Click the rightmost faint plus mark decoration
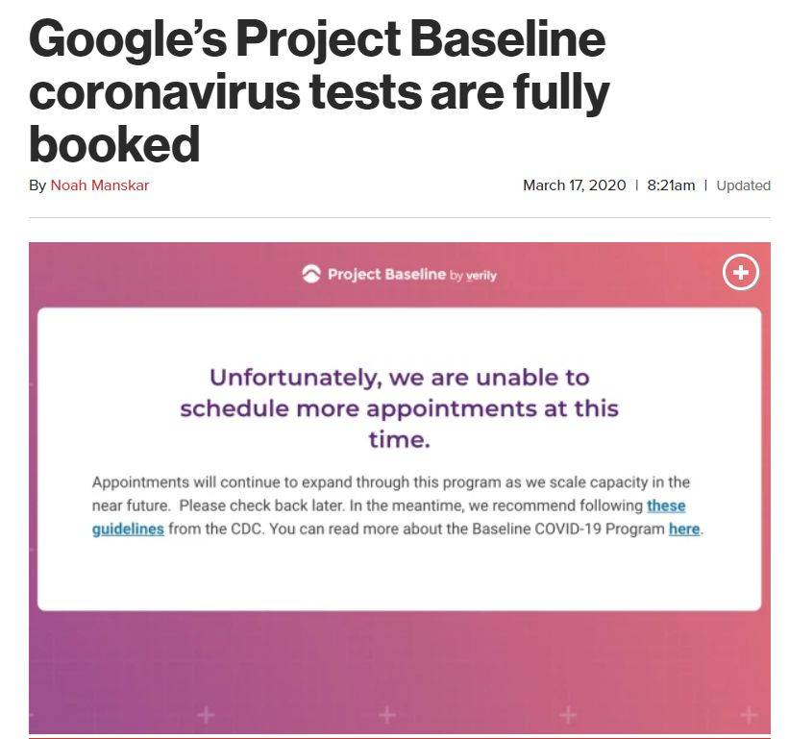Screen dimensions: 789x739 point(750,714)
